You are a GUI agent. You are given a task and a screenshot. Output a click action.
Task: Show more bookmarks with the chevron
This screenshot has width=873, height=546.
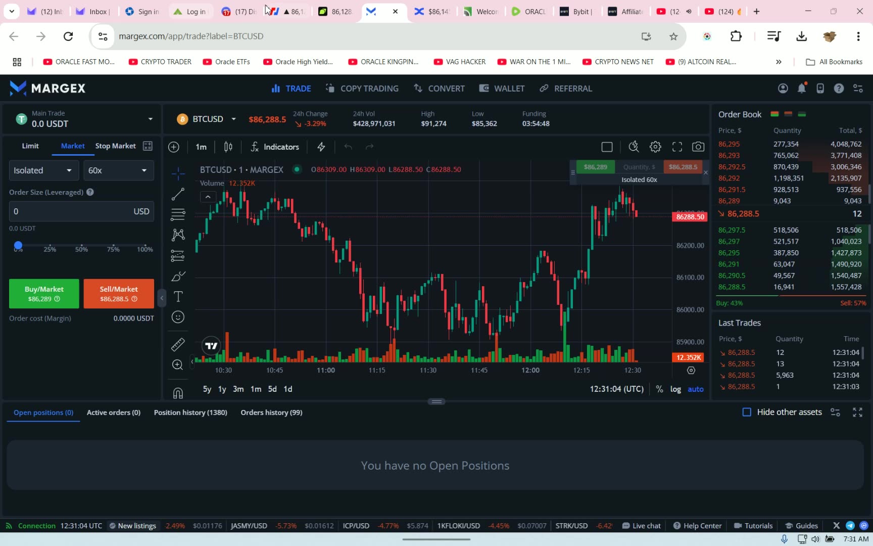(x=779, y=62)
